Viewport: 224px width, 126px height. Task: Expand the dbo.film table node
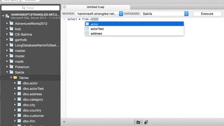15,121
